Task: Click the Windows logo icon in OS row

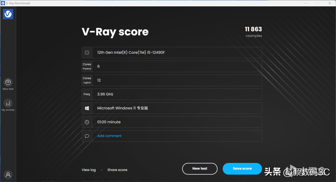Action: [87, 108]
